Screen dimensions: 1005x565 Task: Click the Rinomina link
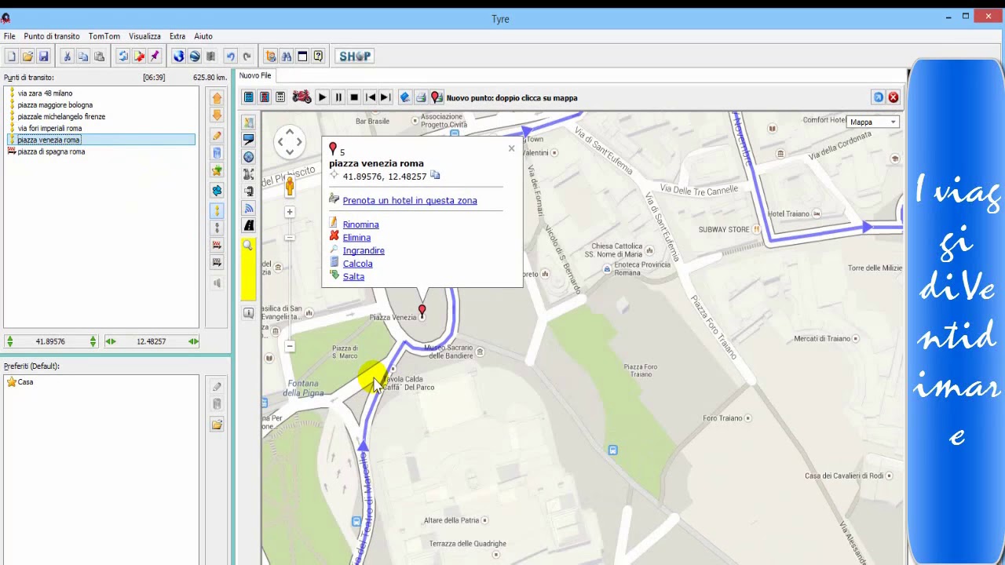(360, 224)
